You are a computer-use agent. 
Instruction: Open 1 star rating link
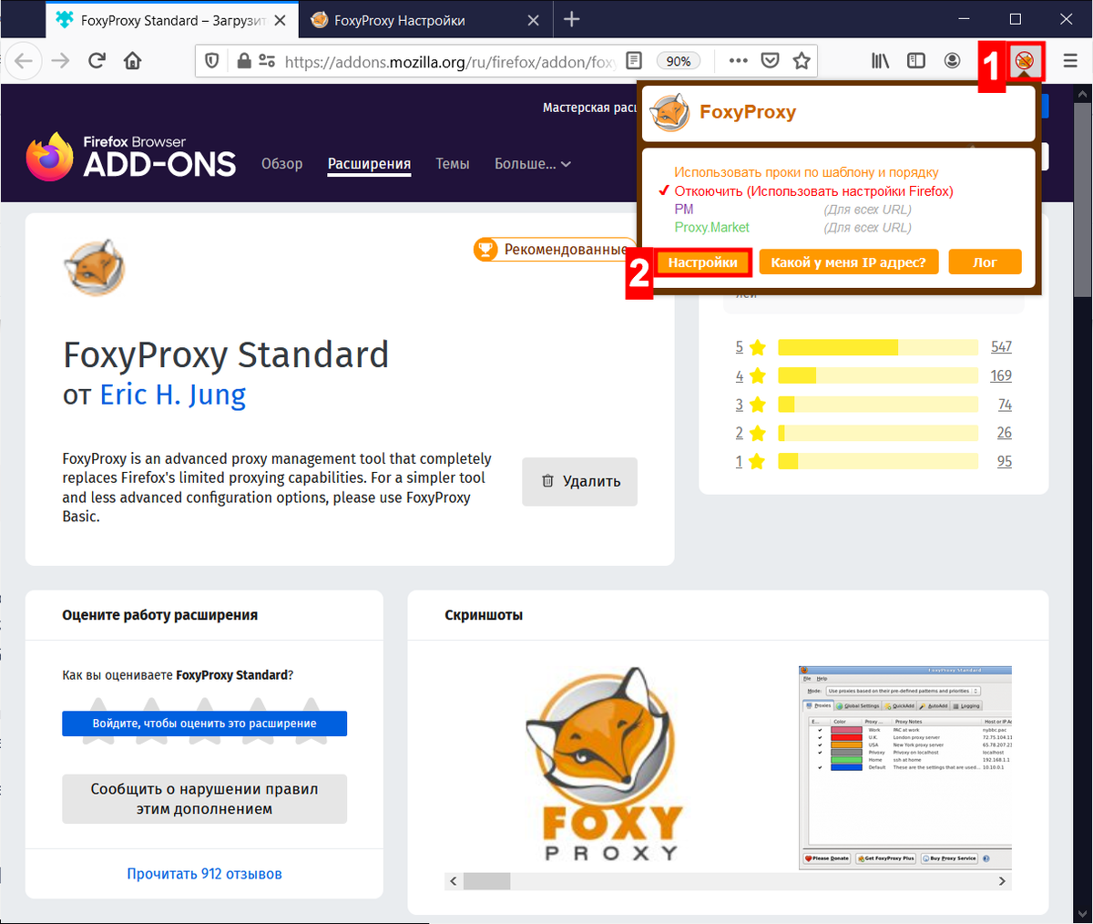(x=739, y=462)
